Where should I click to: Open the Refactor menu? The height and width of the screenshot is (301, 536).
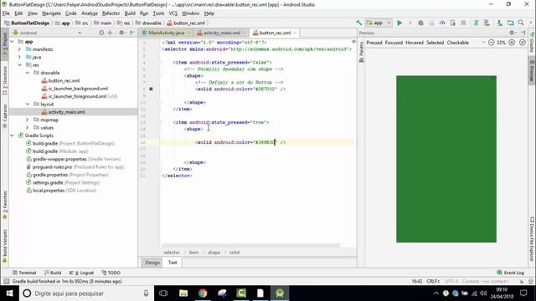111,13
